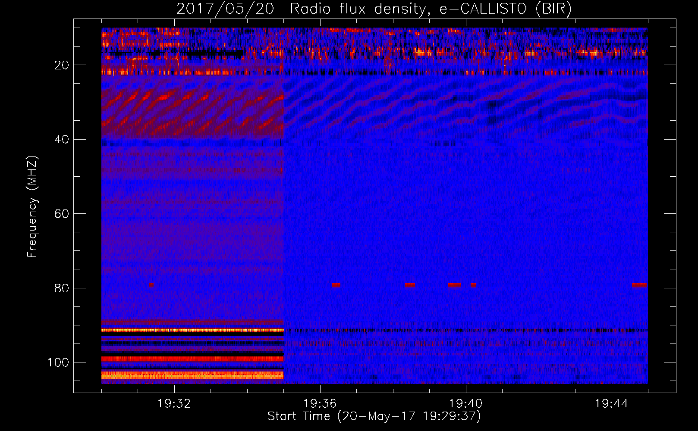Viewport: 698px width, 431px height.
Task: Click the '20' frequency tick label
Action: (x=62, y=65)
